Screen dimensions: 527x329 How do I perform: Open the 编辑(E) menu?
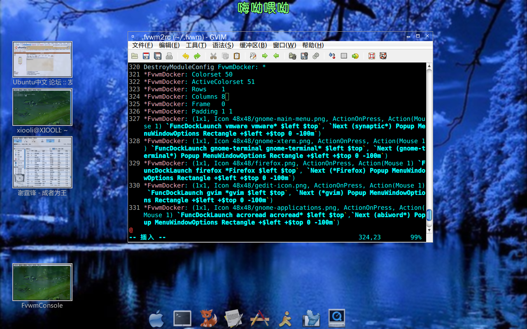pyautogui.click(x=169, y=45)
